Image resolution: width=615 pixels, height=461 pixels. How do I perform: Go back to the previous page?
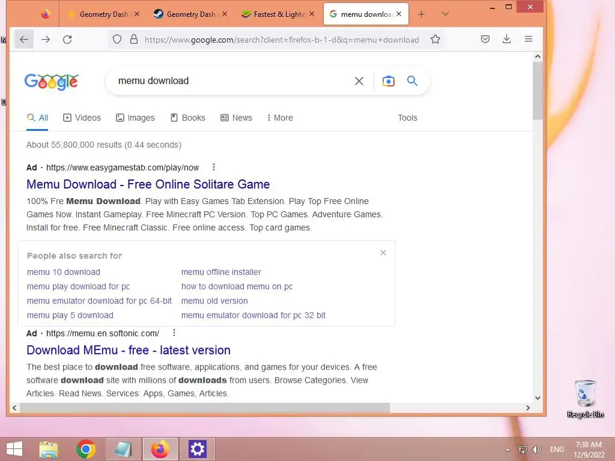(24, 39)
